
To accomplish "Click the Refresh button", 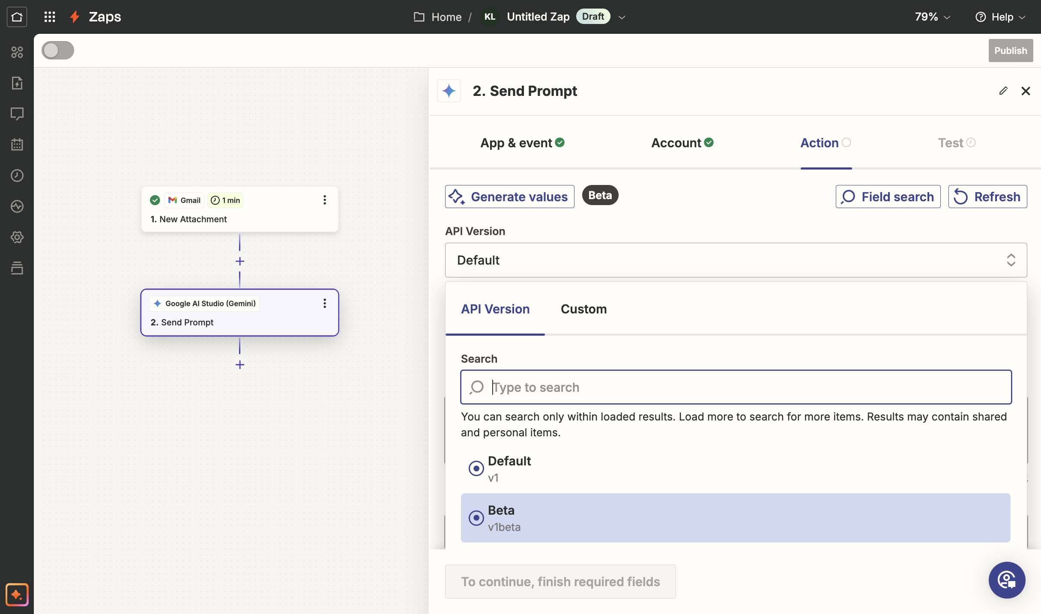I will (987, 197).
